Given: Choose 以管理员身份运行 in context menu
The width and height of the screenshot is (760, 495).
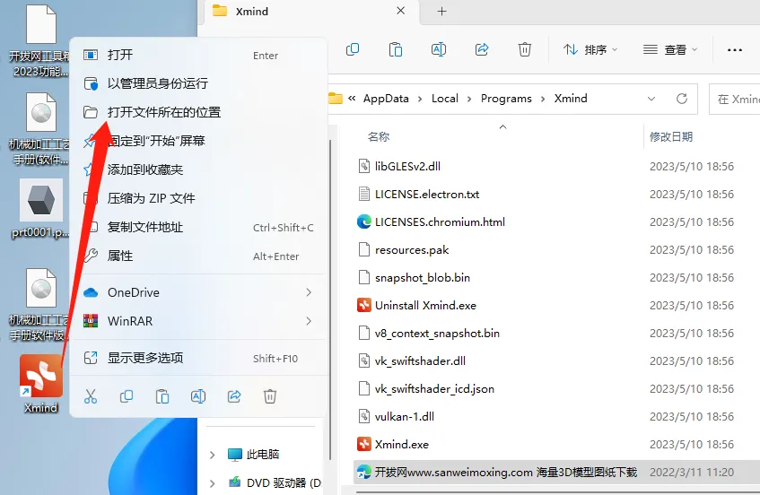Looking at the screenshot, I should pos(198,83).
